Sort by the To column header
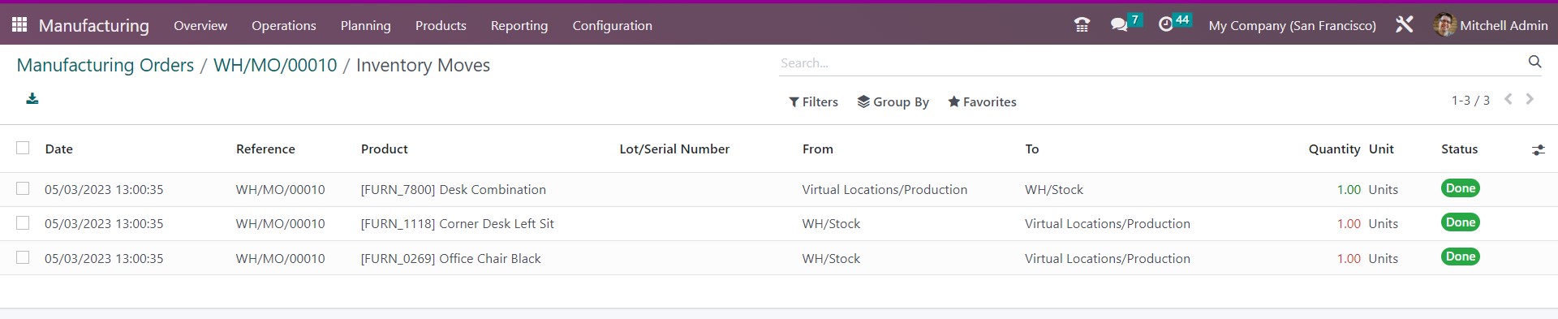Screen dimensions: 1558x319 1032,149
